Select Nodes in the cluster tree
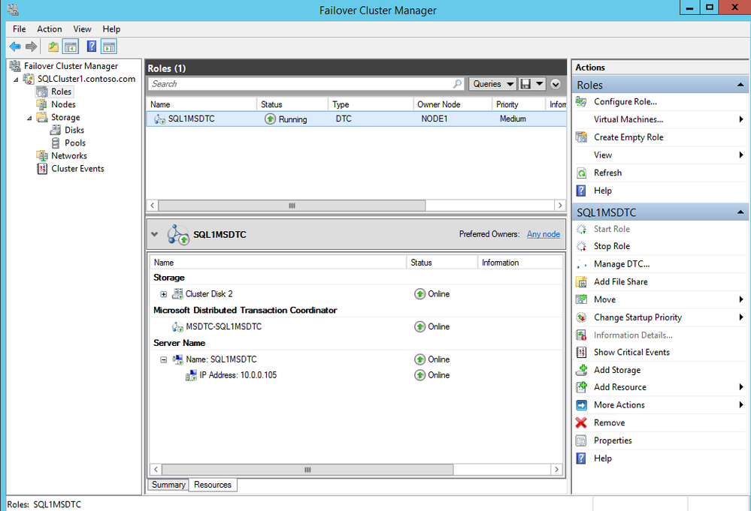This screenshot has height=511, width=751. (63, 105)
